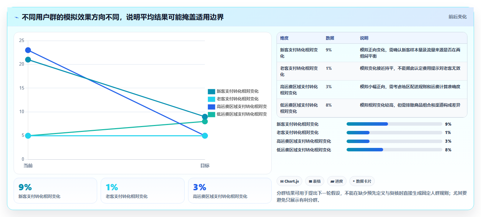Image resolution: width=481 pixels, height=217 pixels.
Task: Click the y-axis label 25
Action: (x=22, y=41)
